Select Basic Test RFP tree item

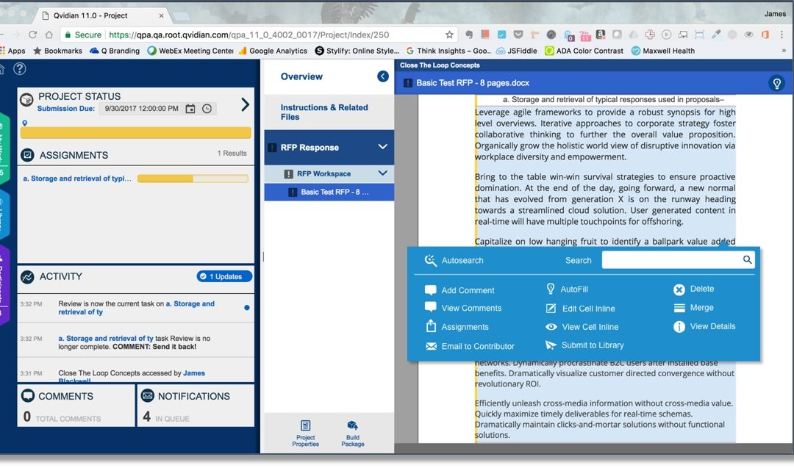tap(329, 192)
